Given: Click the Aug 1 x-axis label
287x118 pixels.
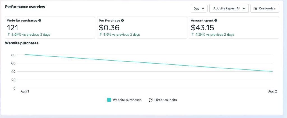Looking at the screenshot, I should (x=25, y=91).
